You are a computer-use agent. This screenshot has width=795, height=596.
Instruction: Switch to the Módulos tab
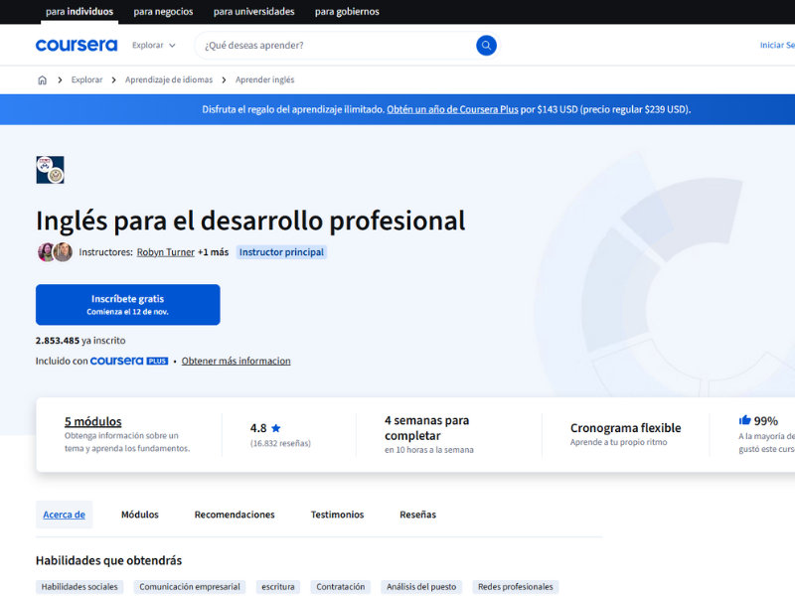(x=139, y=515)
